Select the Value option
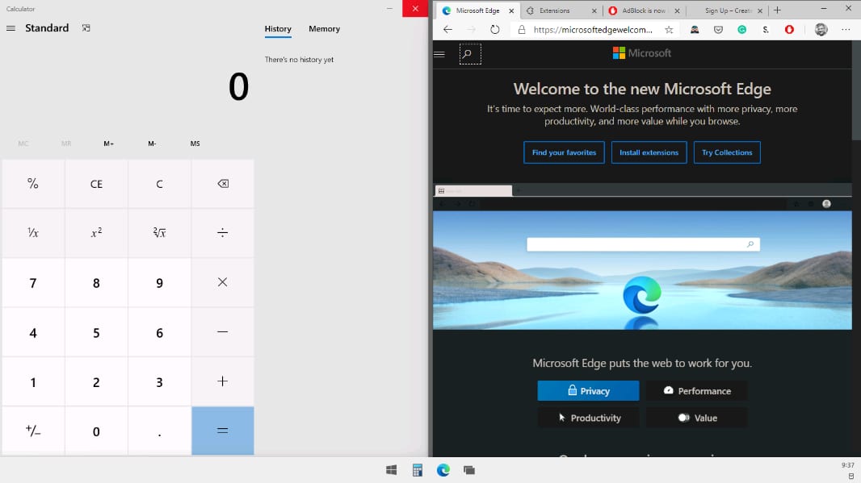861x483 pixels. [696, 418]
